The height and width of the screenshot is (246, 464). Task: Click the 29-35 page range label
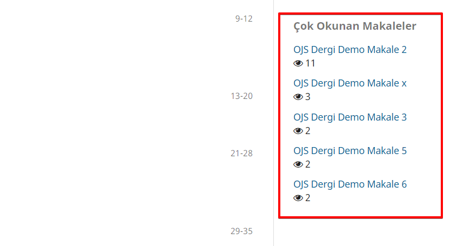(241, 231)
